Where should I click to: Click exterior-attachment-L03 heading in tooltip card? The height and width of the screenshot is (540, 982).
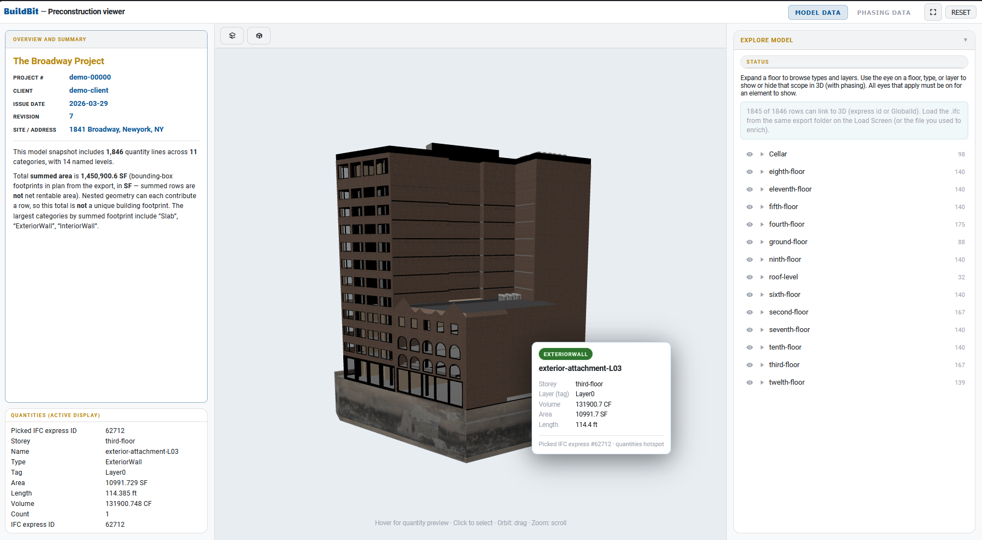click(580, 368)
